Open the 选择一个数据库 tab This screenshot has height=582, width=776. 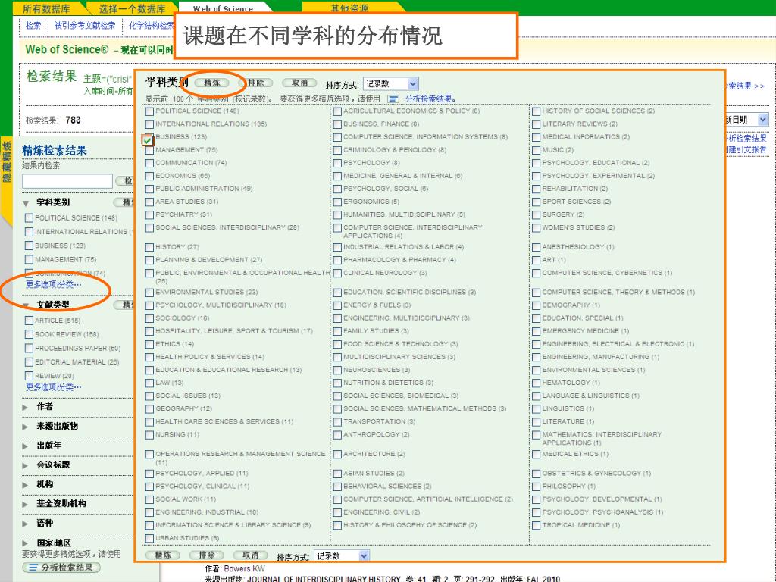click(132, 9)
